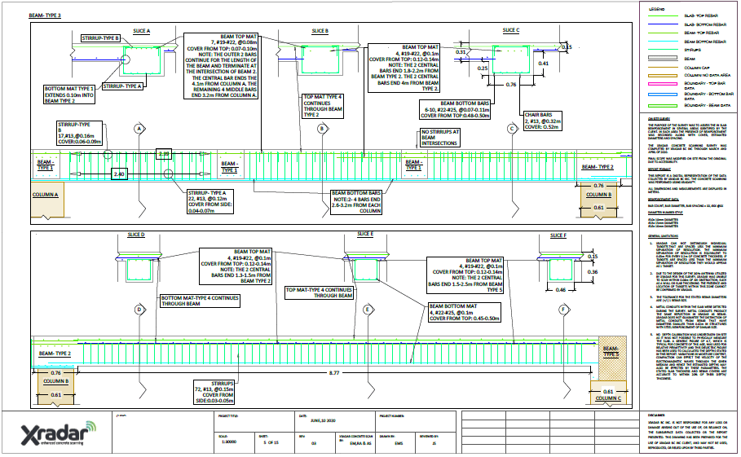Click the Slice A cross-section drawing
This screenshot has width=741, height=457.
click(143, 51)
